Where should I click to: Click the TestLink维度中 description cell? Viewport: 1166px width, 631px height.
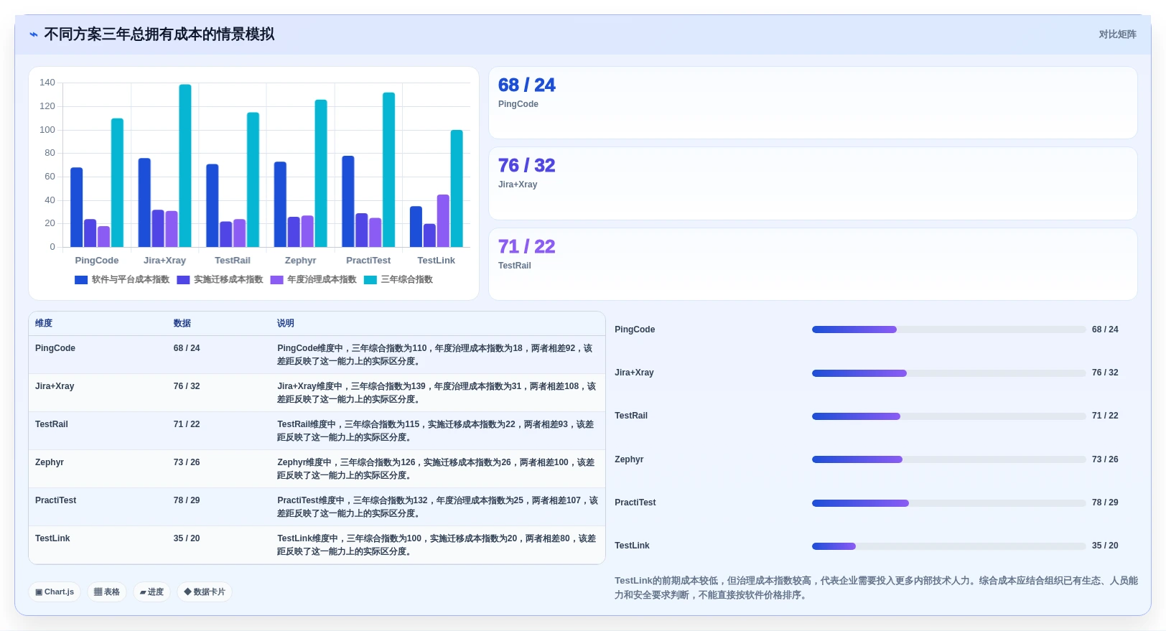point(437,545)
